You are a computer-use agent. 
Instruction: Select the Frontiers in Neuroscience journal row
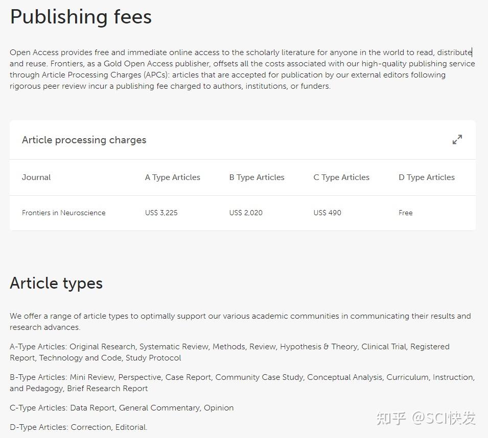coord(63,213)
